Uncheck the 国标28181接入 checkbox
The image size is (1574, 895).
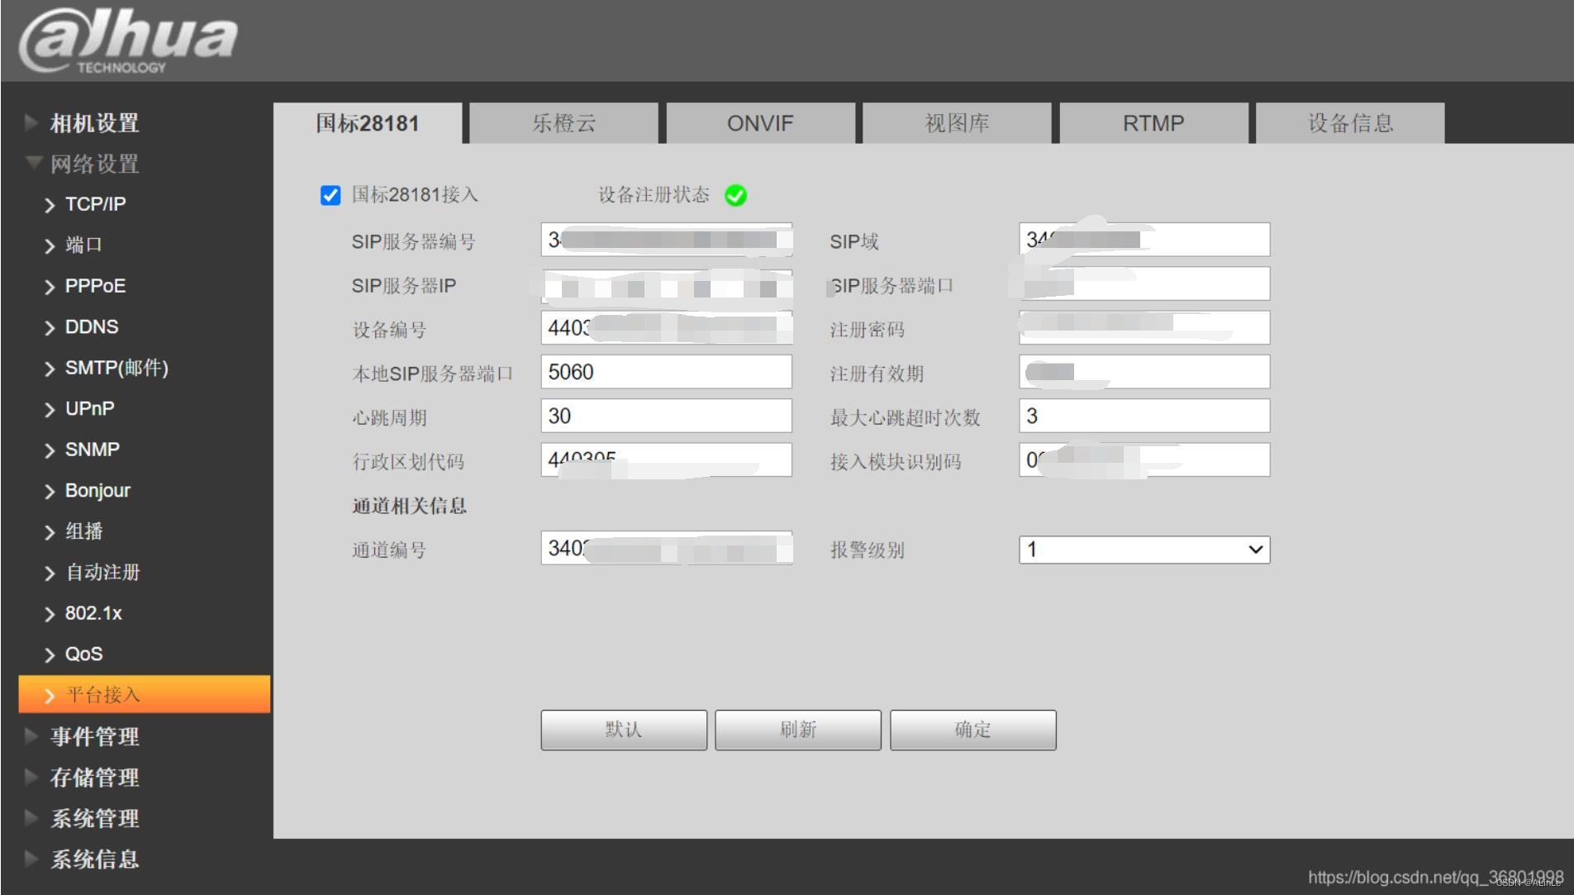330,195
